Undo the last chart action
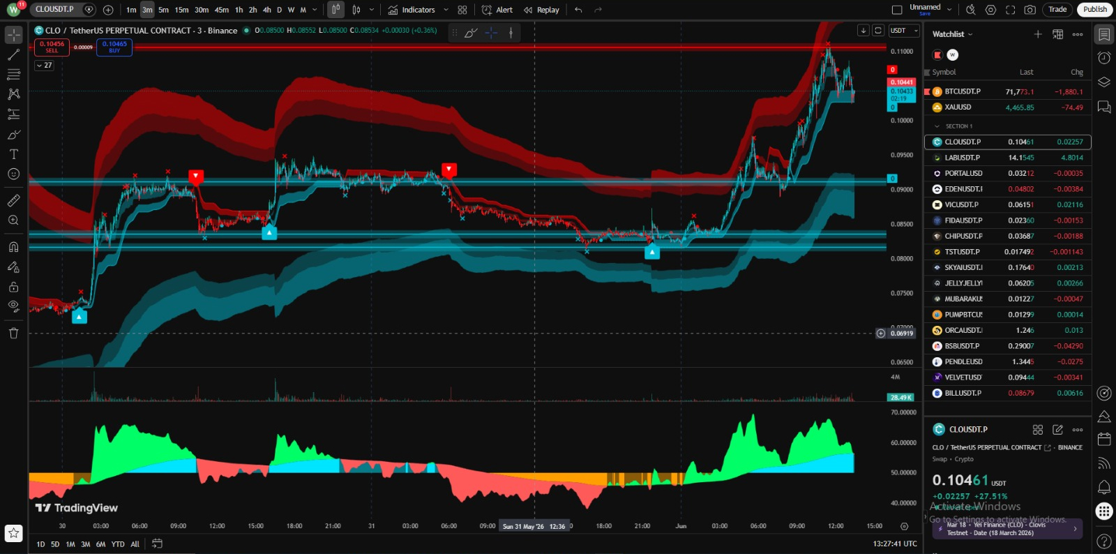The image size is (1116, 554). coord(578,10)
